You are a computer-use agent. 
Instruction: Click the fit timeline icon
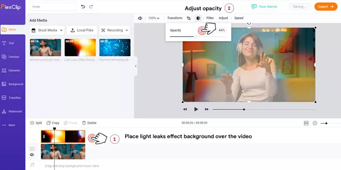pos(306,123)
